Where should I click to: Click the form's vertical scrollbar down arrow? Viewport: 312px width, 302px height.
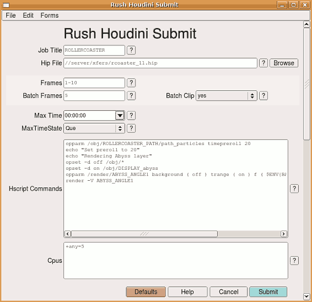click(x=306, y=296)
